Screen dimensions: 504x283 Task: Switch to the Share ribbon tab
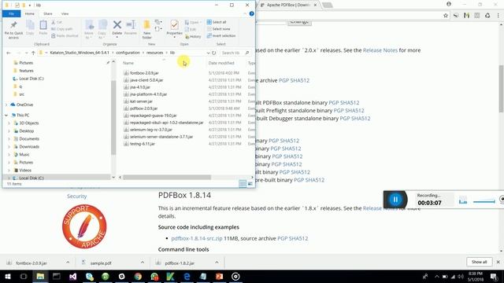pos(48,13)
